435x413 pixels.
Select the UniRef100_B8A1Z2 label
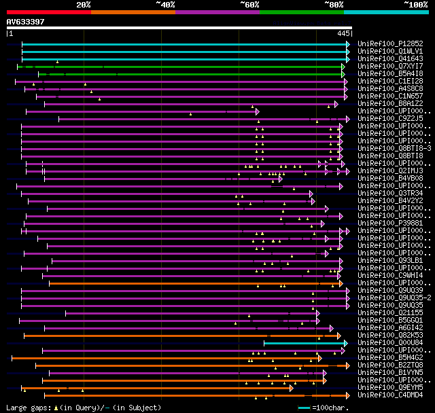coord(390,104)
